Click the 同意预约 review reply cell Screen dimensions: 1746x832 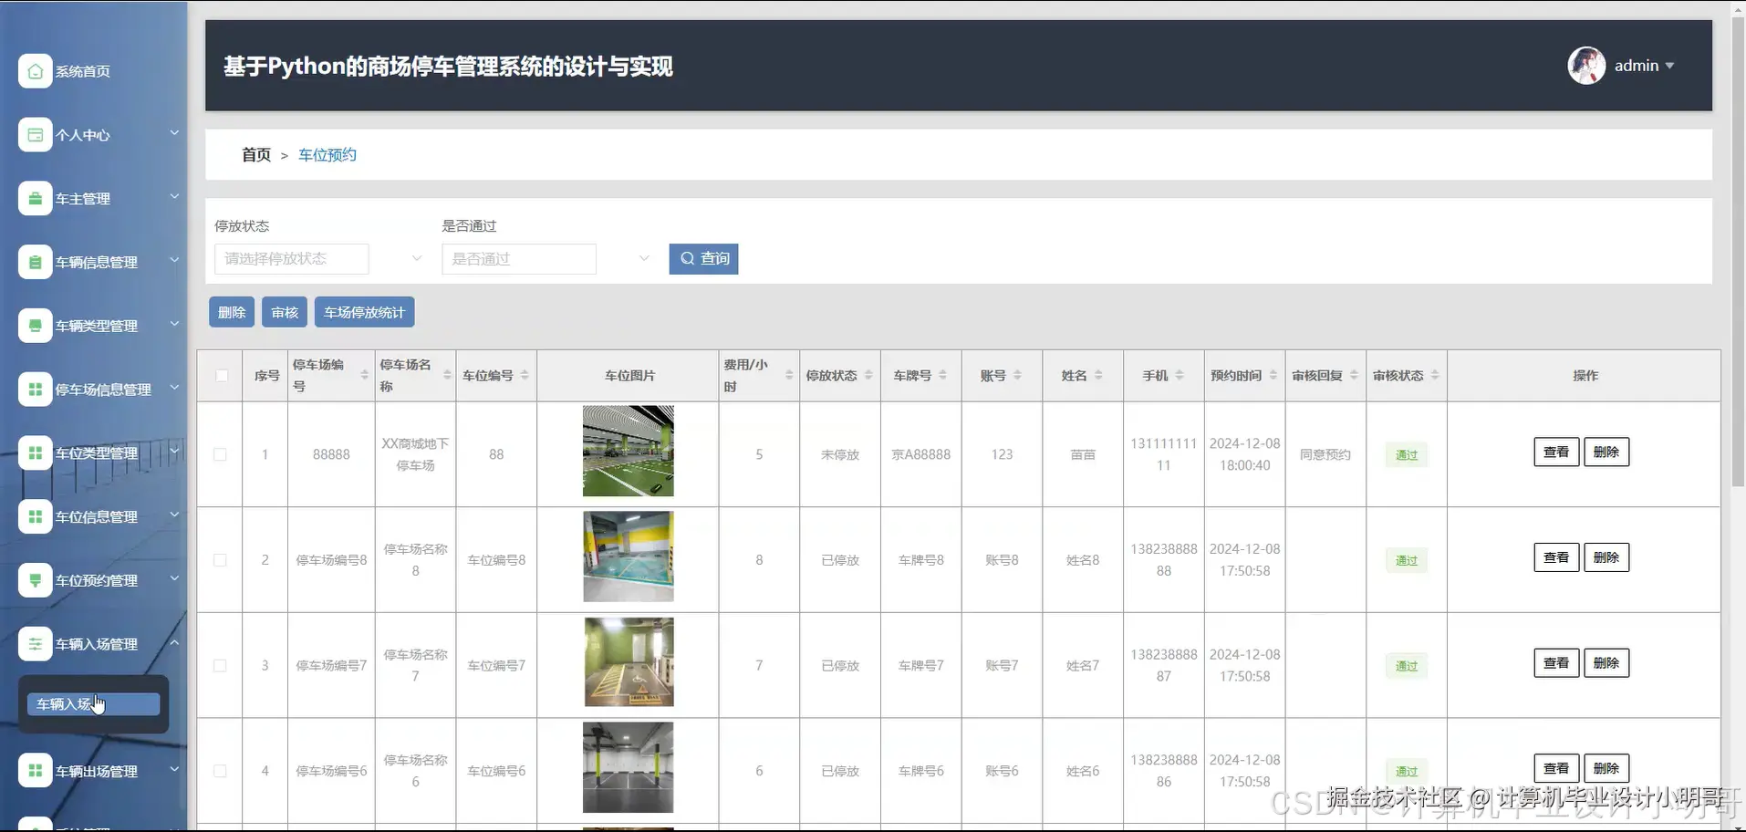click(x=1325, y=454)
